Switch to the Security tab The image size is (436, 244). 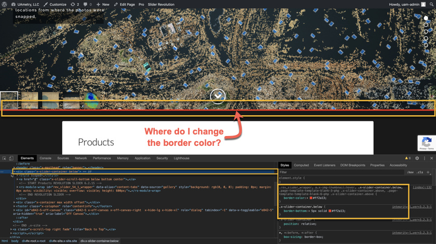click(x=162, y=158)
